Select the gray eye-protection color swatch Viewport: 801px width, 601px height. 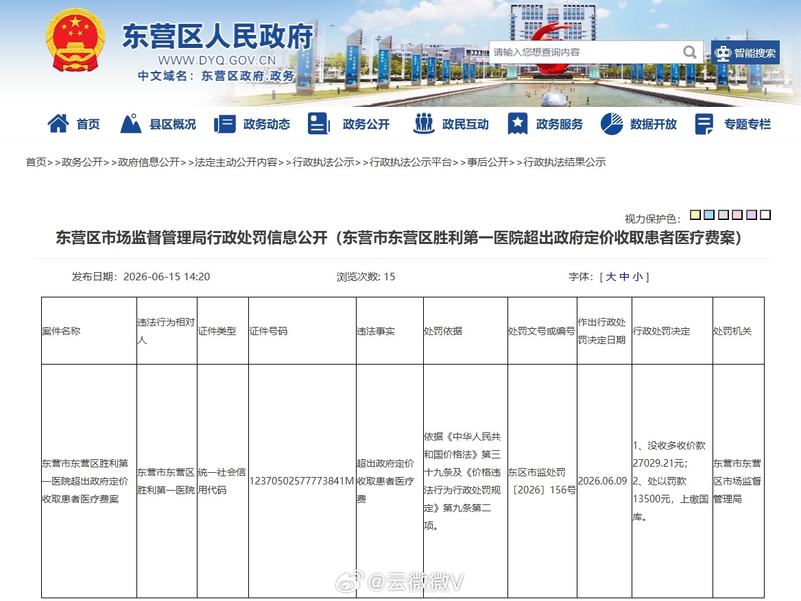tap(724, 215)
